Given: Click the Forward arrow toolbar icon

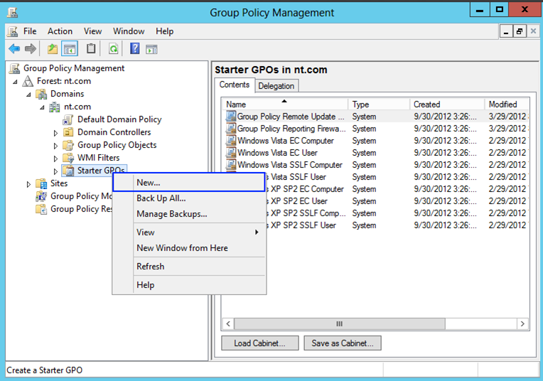Looking at the screenshot, I should [x=31, y=49].
